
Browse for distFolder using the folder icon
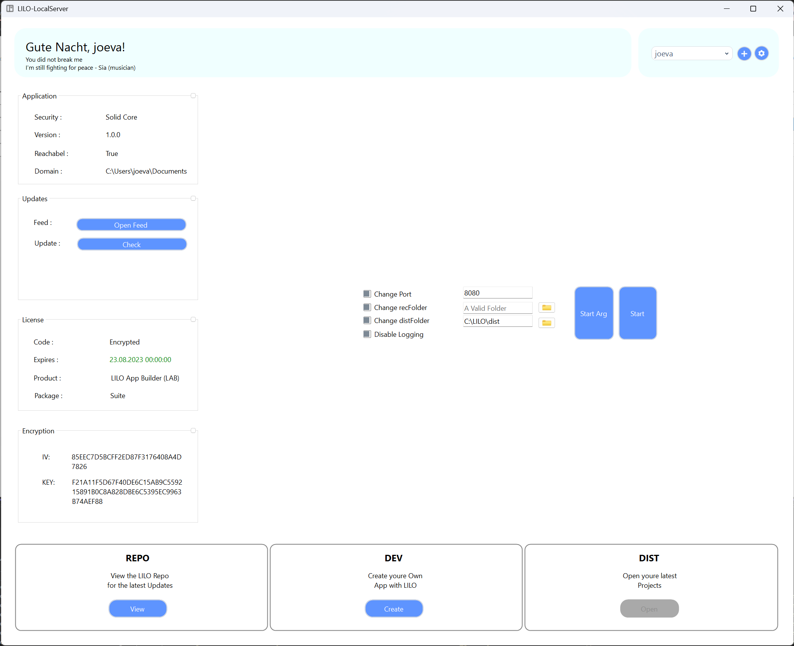pyautogui.click(x=546, y=323)
